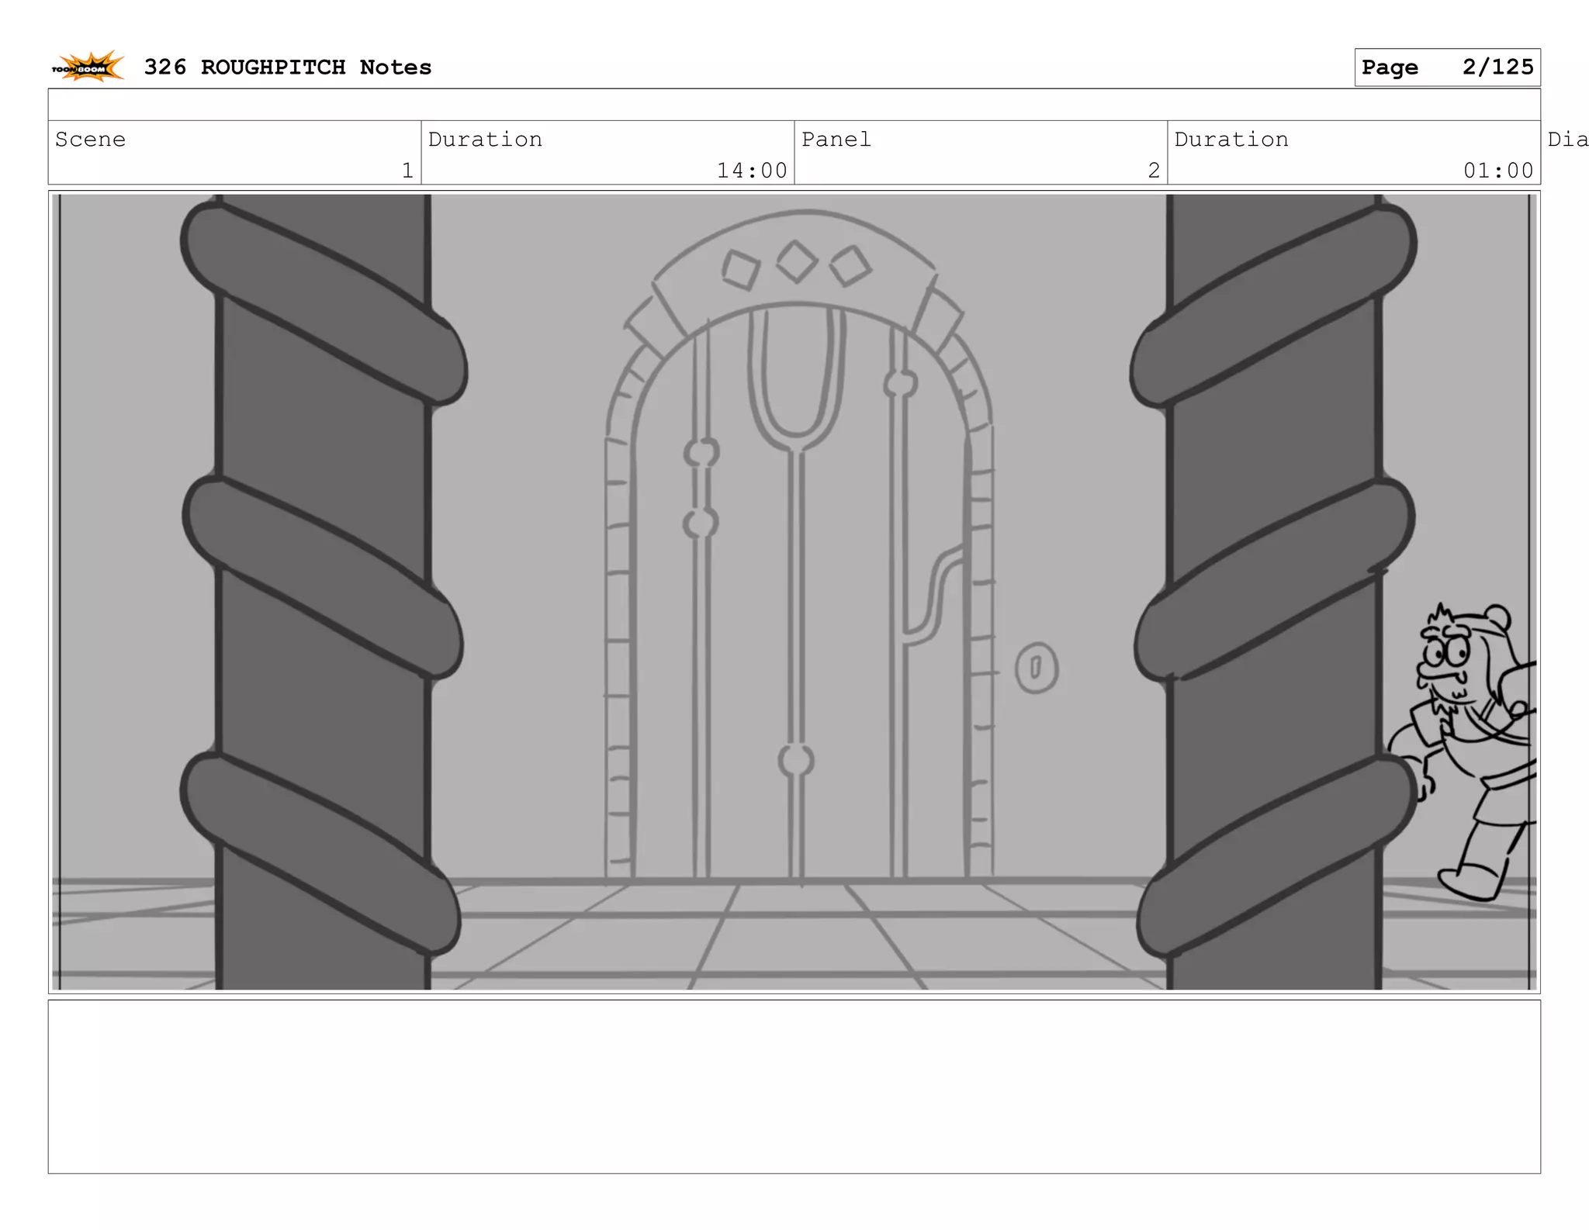Screen dimensions: 1589x1230
Task: Select the right spiral-wrapped pillar
Action: [x=1272, y=589]
